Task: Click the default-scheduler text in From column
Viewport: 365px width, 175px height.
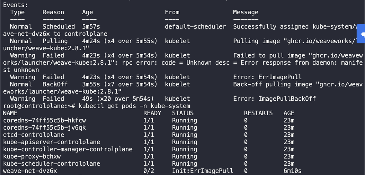Action: [x=195, y=26]
